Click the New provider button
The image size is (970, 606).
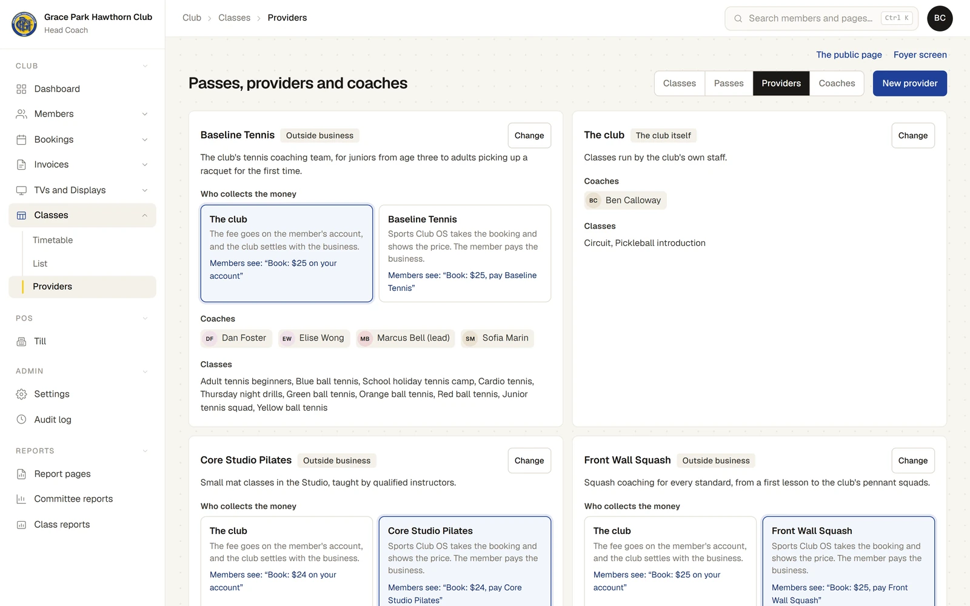(x=910, y=84)
